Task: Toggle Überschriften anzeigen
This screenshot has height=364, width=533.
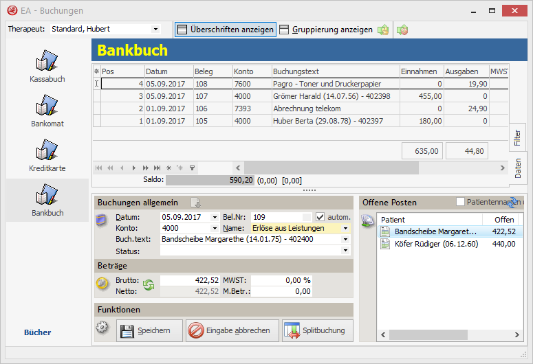Action: 225,30
